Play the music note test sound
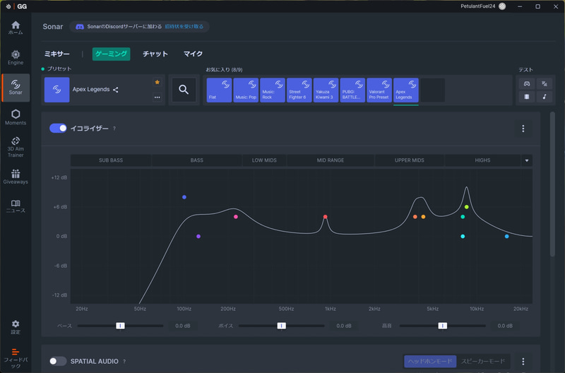 [x=545, y=97]
